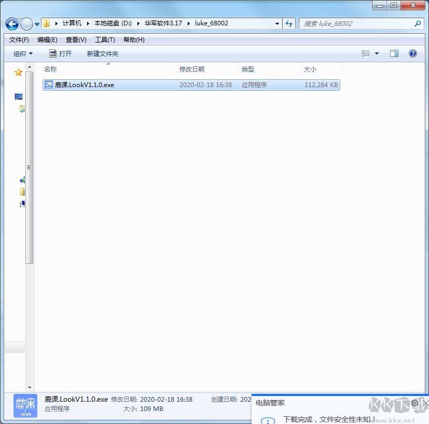429x424 pixels.
Task: Open the 组织 dropdown
Action: 23,53
